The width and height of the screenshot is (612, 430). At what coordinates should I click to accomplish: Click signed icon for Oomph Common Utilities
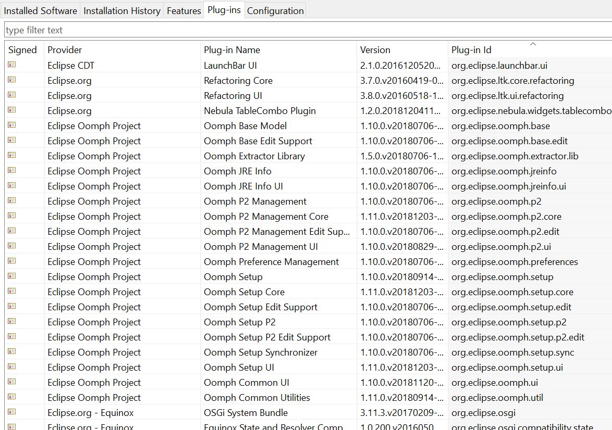coord(11,397)
